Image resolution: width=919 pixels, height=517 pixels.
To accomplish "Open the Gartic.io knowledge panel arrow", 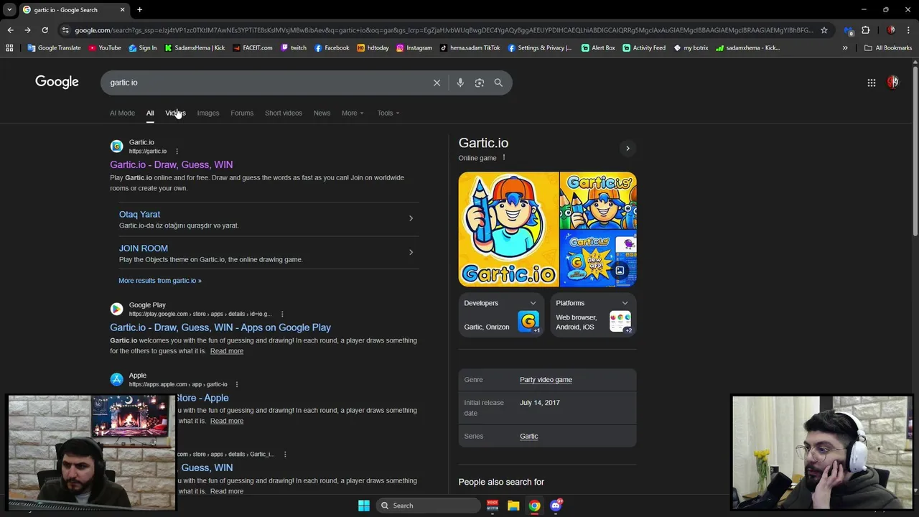I will (x=628, y=149).
